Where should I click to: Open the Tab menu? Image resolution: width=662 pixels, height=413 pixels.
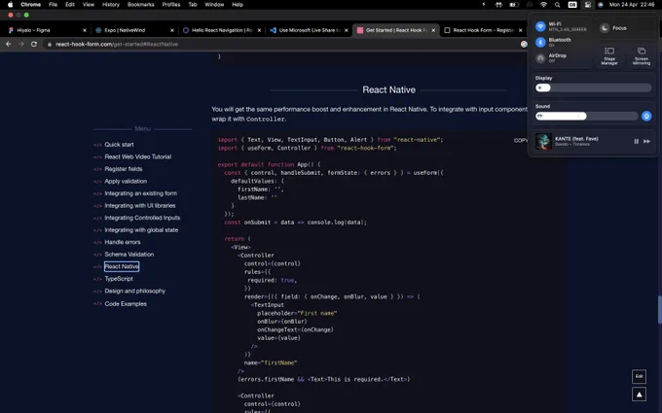[193, 5]
